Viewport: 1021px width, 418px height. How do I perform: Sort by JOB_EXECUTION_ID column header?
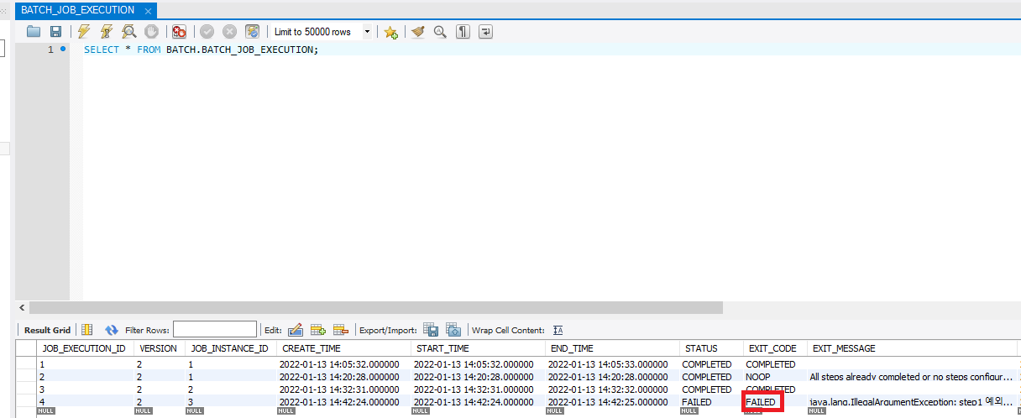tap(84, 348)
